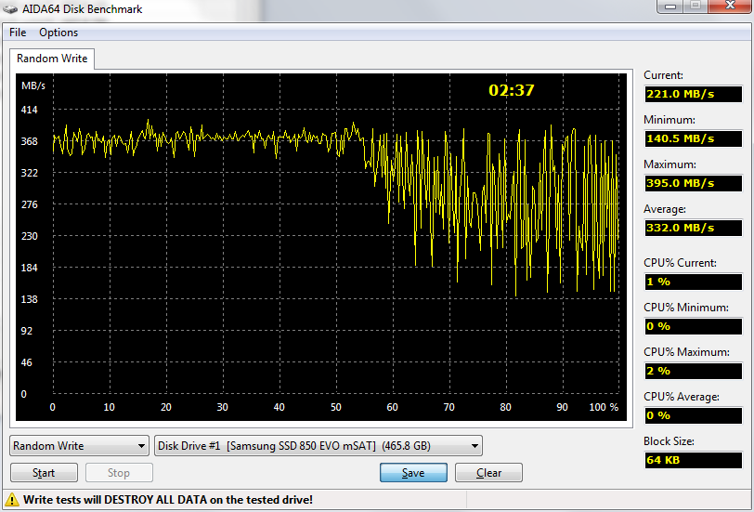Click the Maximum speed value 395.0 MB/s
This screenshot has height=512, width=754.
[693, 183]
